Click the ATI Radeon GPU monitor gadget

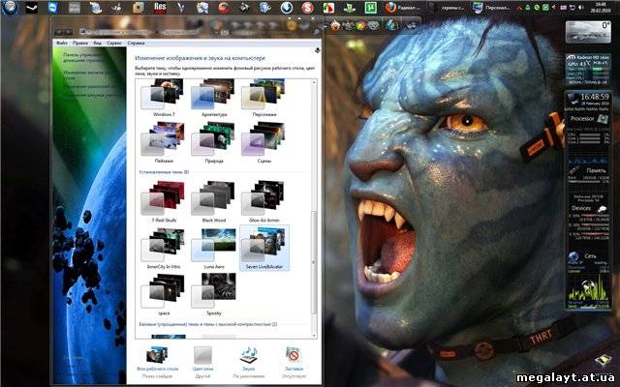pyautogui.click(x=588, y=70)
